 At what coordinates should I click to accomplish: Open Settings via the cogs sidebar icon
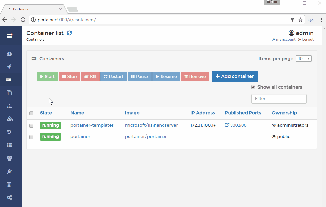point(9,197)
